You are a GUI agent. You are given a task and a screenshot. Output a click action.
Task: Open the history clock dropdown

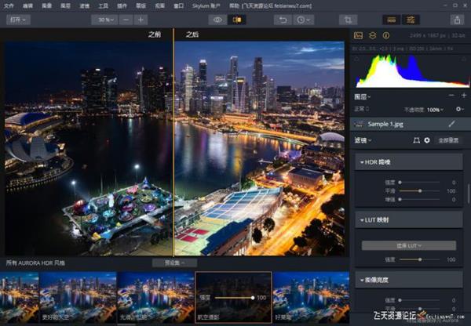[302, 19]
